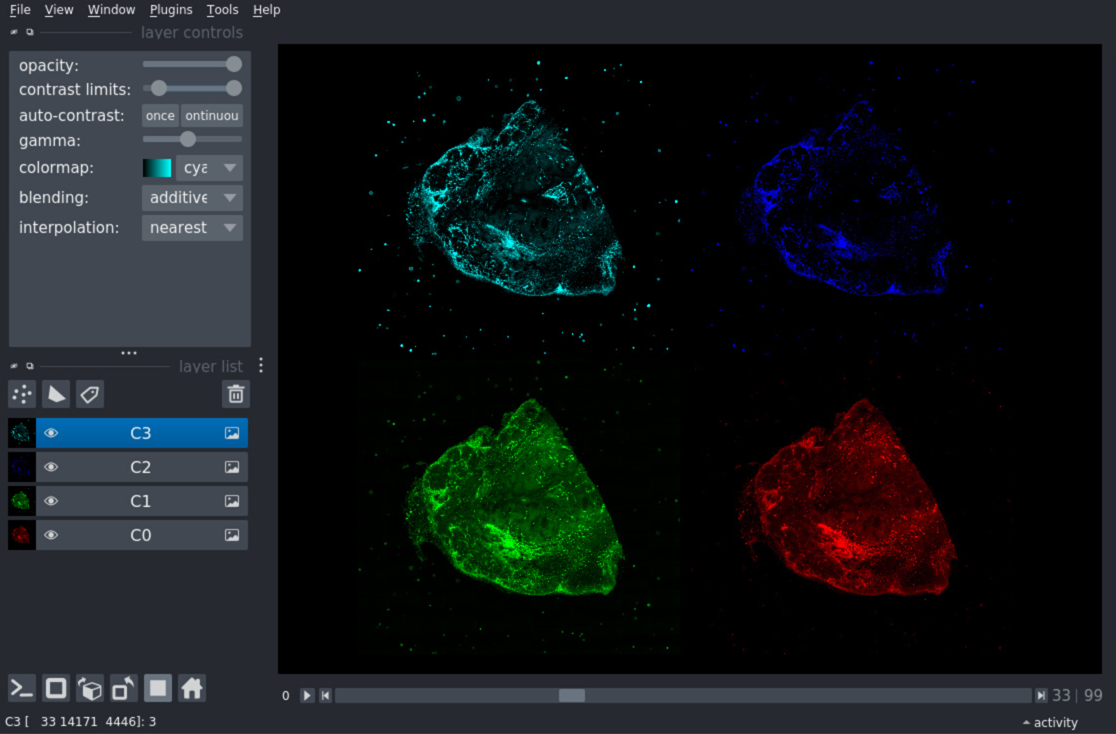Open the console terminal button
The width and height of the screenshot is (1116, 734).
pyautogui.click(x=21, y=688)
